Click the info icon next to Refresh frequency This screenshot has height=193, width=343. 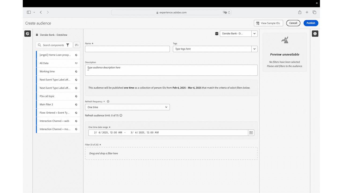108,102
